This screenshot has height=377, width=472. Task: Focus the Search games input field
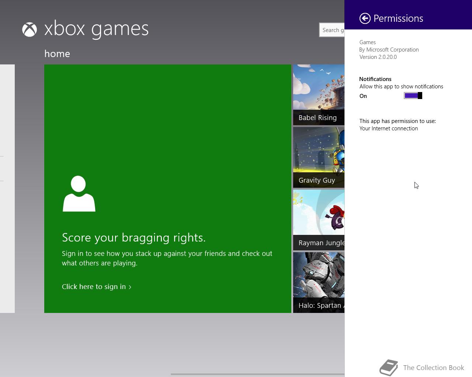coord(332,30)
